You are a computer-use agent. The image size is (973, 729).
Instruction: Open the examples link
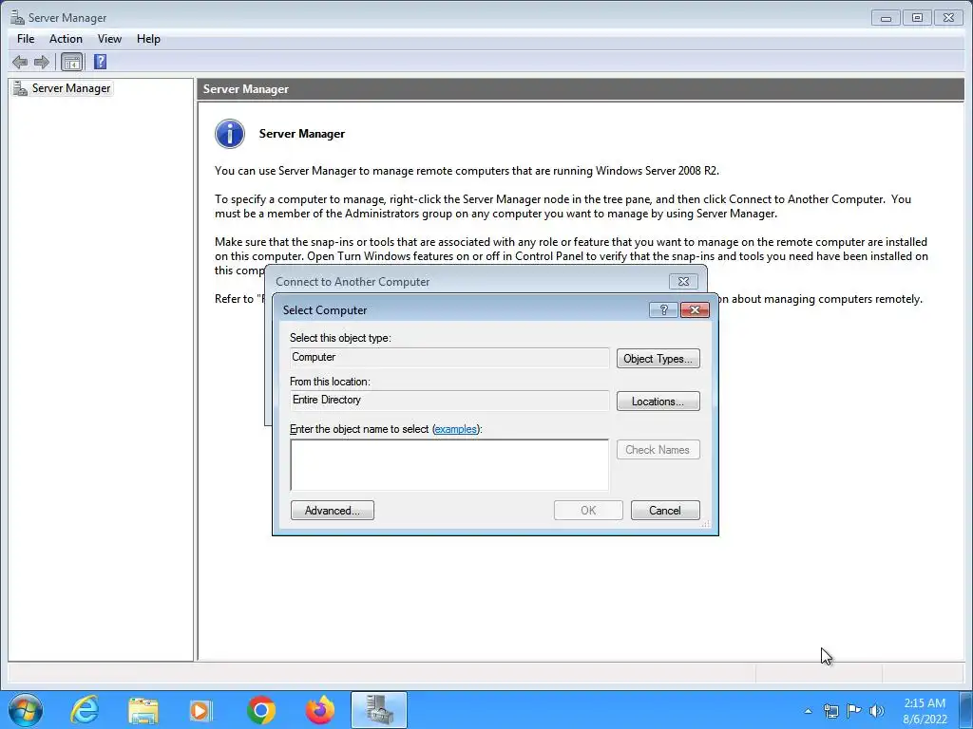pos(455,429)
